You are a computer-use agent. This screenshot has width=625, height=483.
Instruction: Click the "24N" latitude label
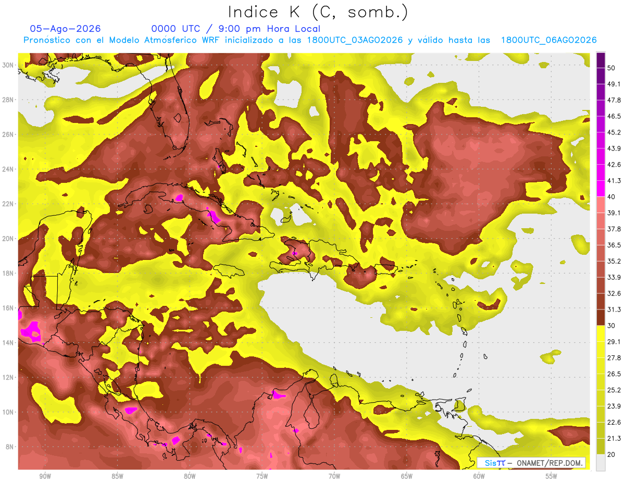pyautogui.click(x=8, y=169)
